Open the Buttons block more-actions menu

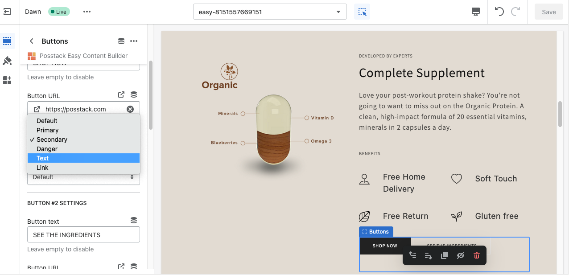[134, 41]
